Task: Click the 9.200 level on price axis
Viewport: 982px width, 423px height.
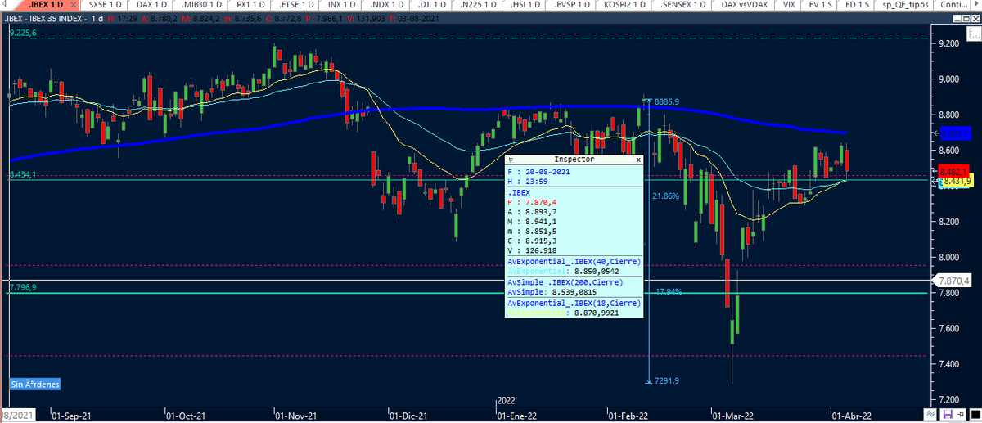Action: coord(949,43)
